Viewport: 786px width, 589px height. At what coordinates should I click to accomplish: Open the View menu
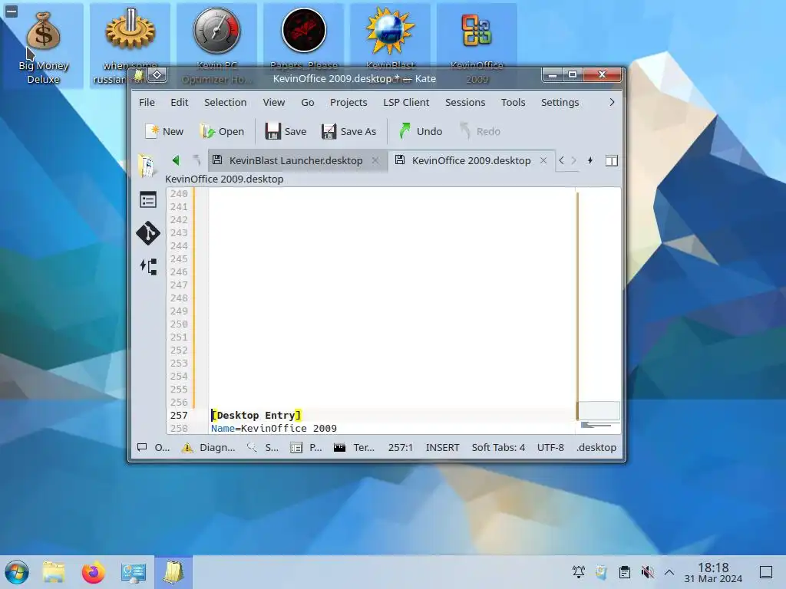point(274,102)
